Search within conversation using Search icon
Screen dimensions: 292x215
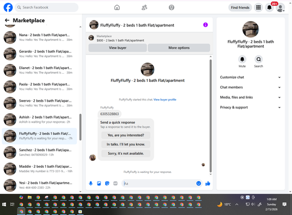click(x=259, y=59)
